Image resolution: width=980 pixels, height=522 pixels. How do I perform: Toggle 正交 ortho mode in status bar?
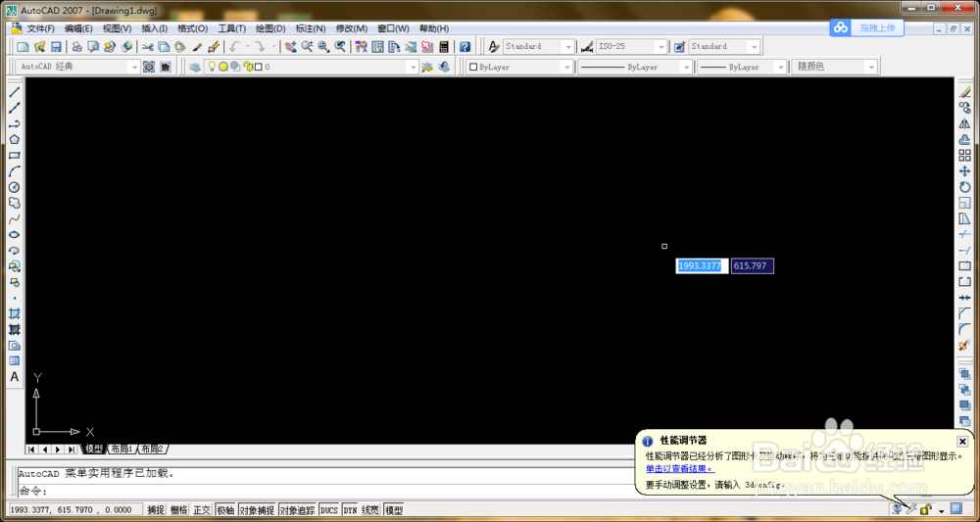202,510
